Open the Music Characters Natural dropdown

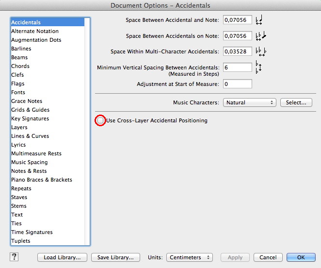(249, 102)
